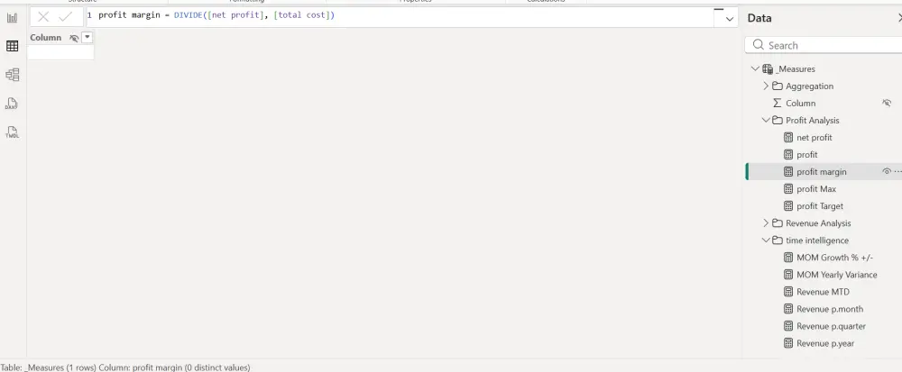Select the Revenue MTD measure
The image size is (902, 372).
click(x=823, y=292)
